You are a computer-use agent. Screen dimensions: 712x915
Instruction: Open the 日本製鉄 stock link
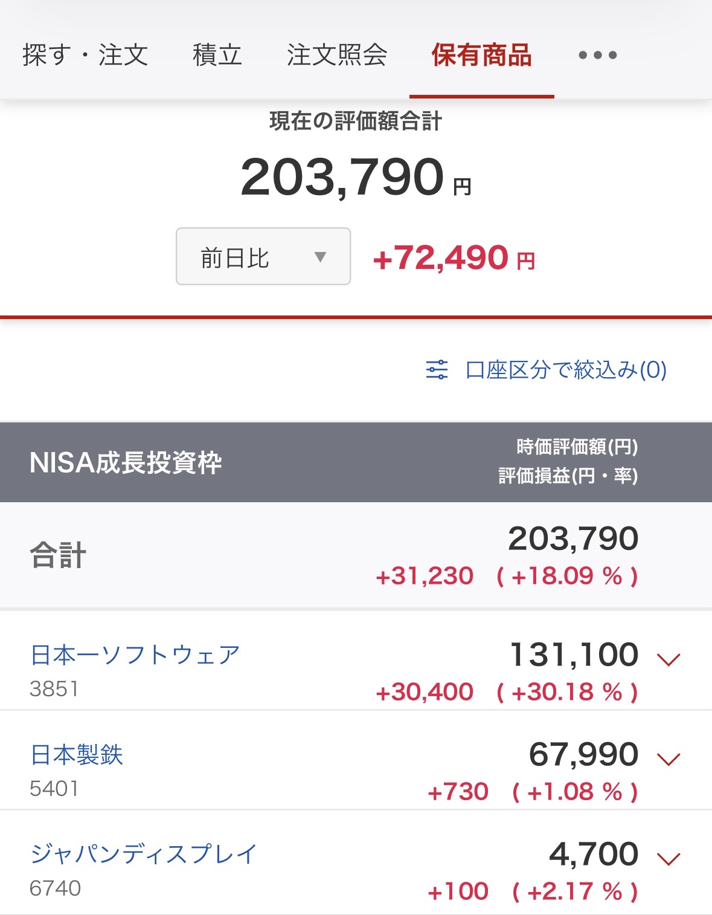point(77,755)
